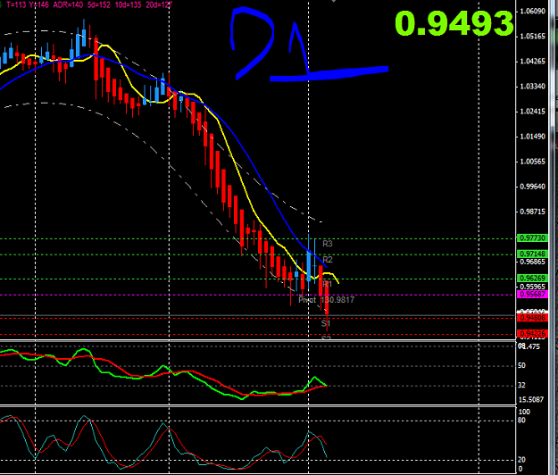The width and height of the screenshot is (558, 475).
Task: Click the 1.02415 price scale value
Action: [533, 112]
